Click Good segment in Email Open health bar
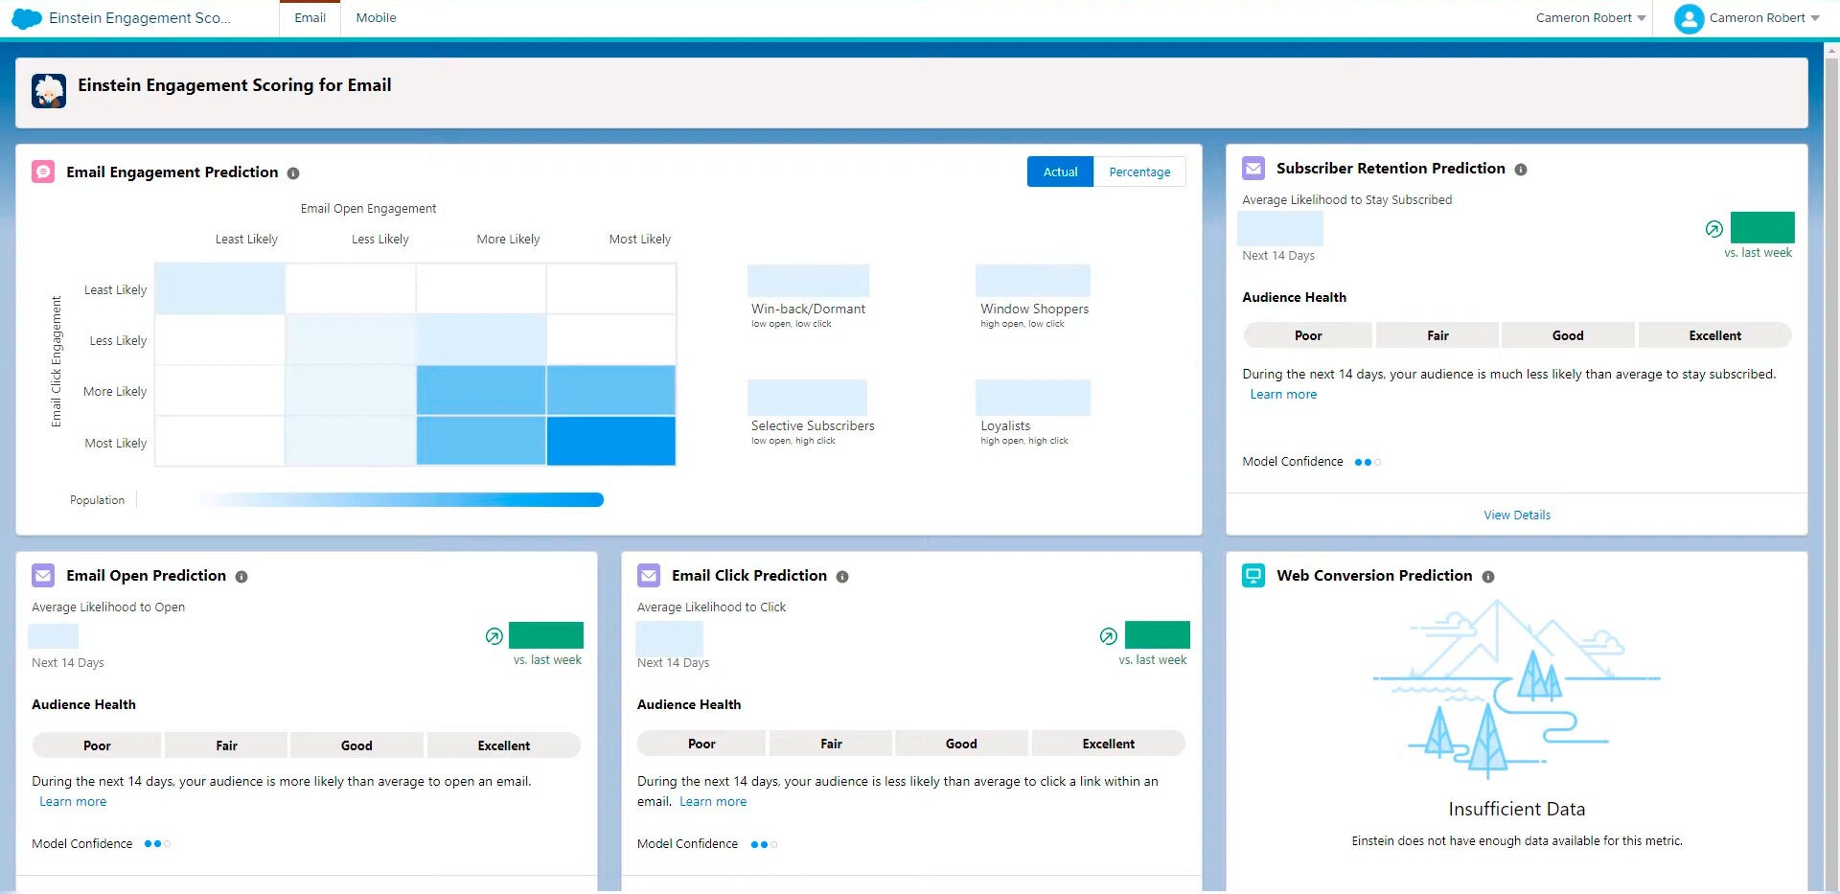 click(356, 745)
